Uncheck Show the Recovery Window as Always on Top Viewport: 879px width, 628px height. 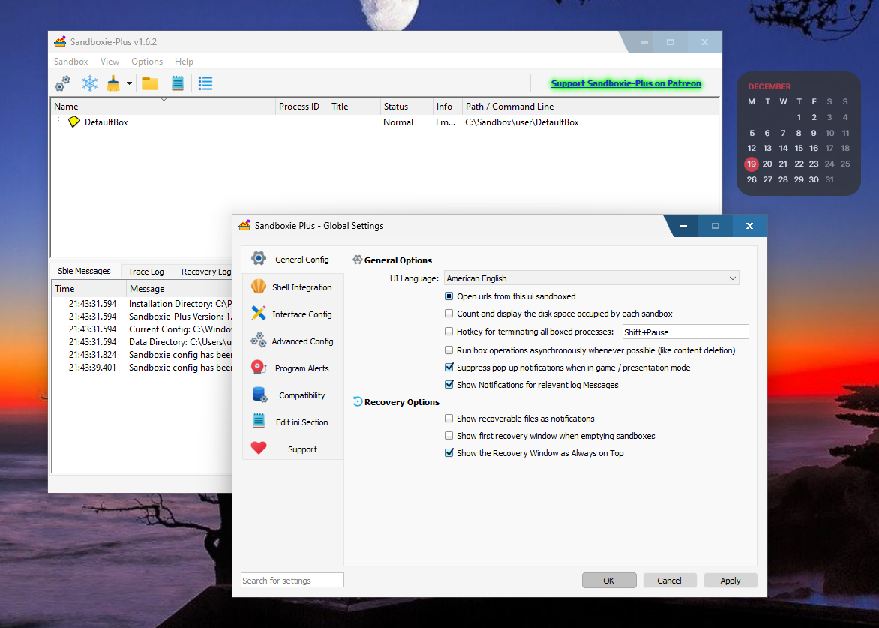click(448, 453)
